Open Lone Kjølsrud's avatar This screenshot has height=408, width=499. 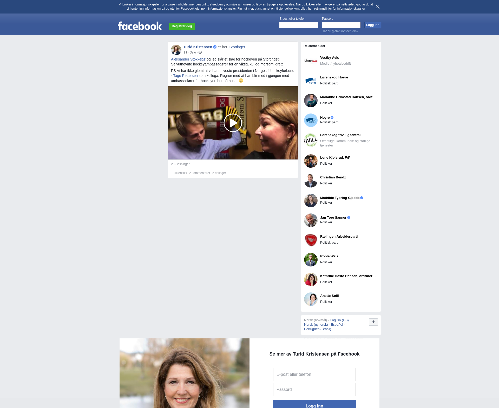coord(311,161)
